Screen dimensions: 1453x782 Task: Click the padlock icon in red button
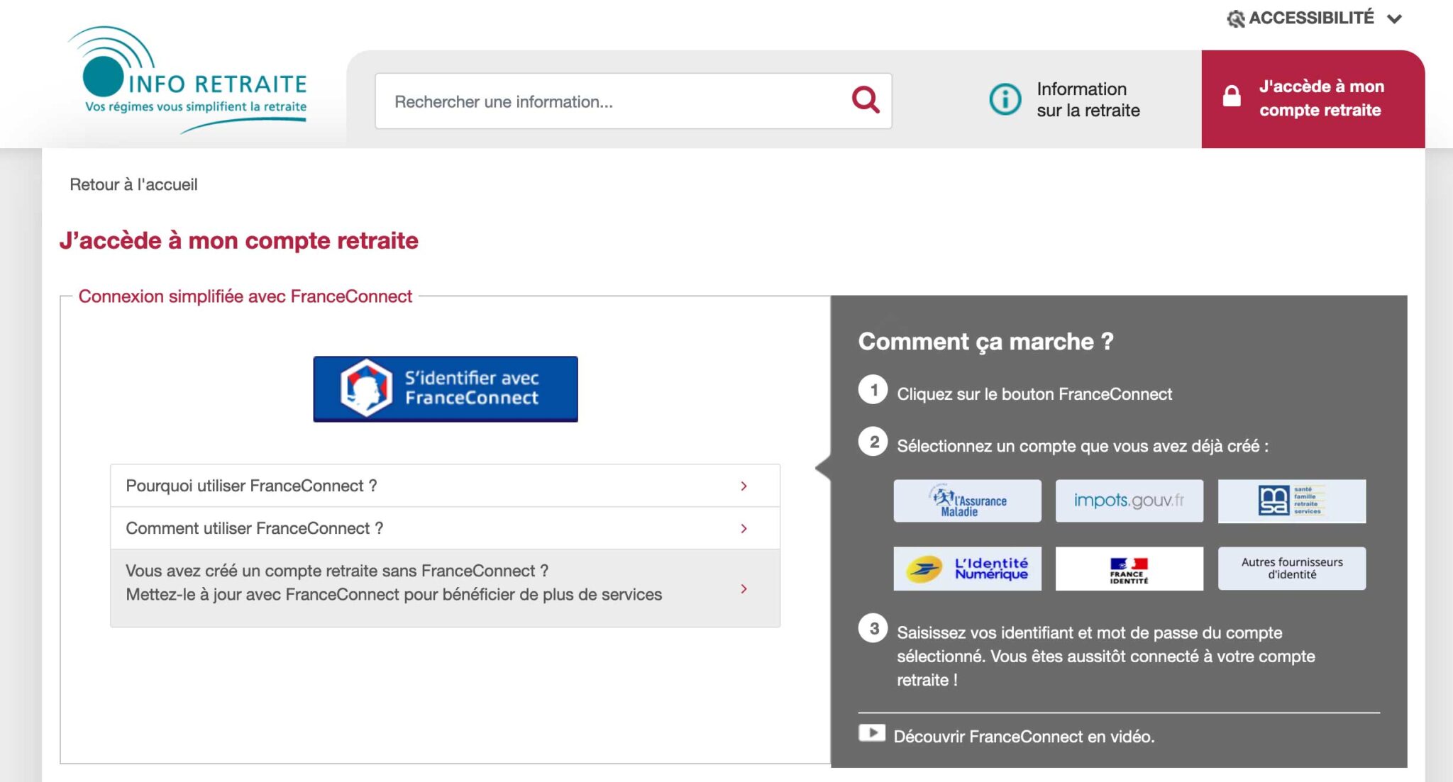(x=1232, y=96)
